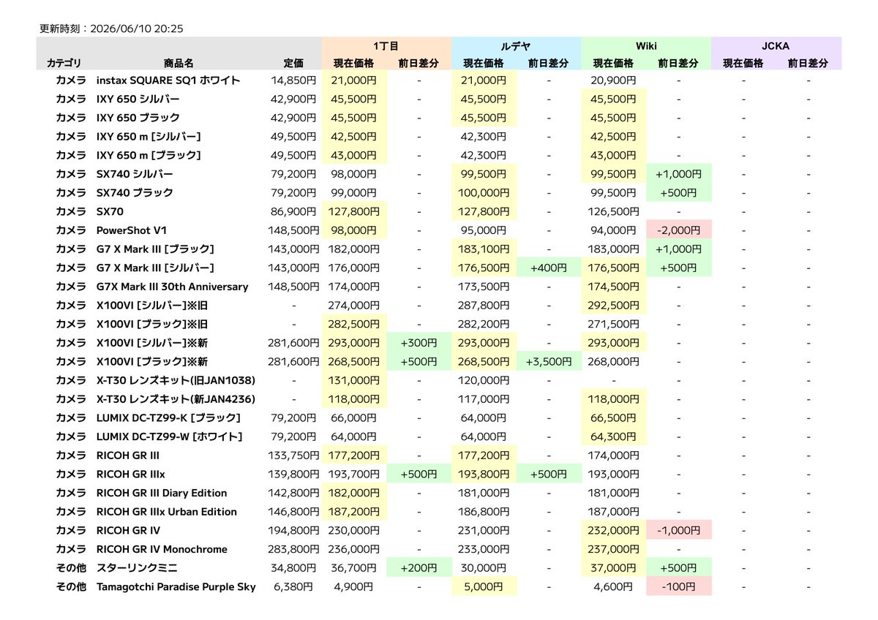
Task: Click the 商品名 column header
Action: click(x=179, y=64)
